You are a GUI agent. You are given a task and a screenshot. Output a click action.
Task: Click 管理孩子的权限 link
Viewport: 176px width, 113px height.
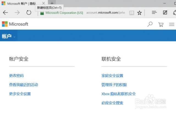tap(114, 85)
